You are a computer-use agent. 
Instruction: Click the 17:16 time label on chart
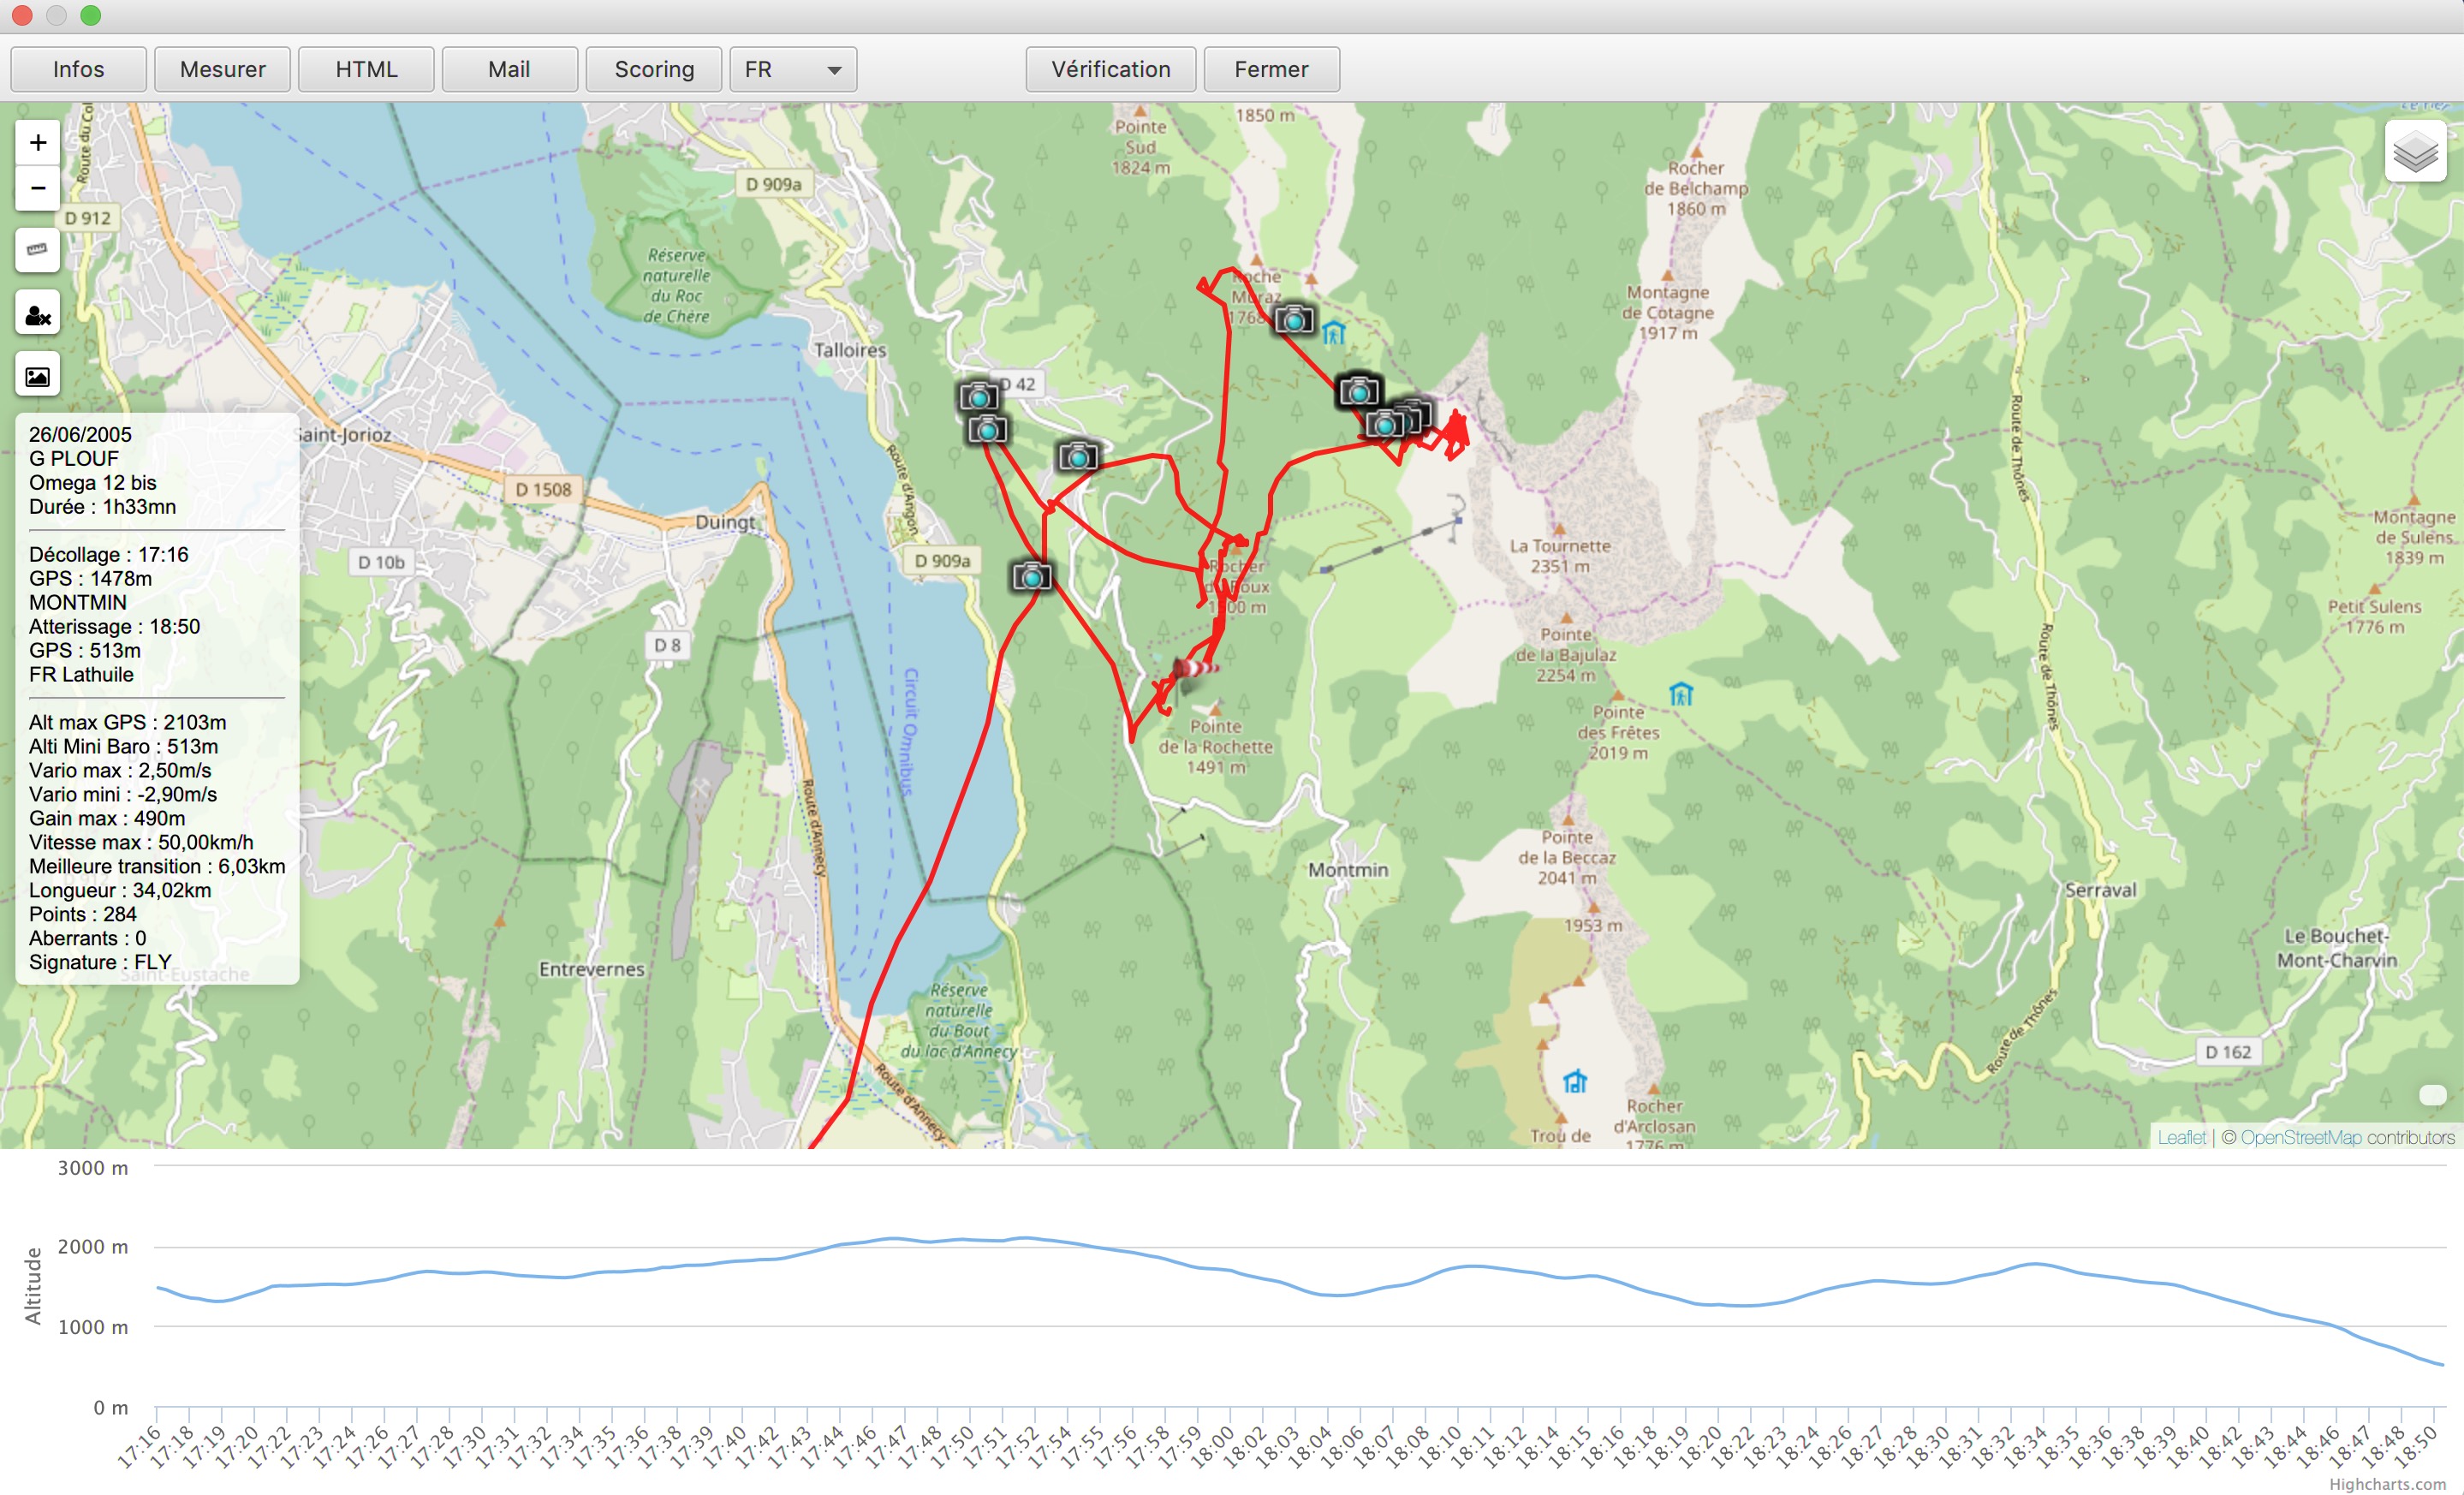tap(139, 1447)
